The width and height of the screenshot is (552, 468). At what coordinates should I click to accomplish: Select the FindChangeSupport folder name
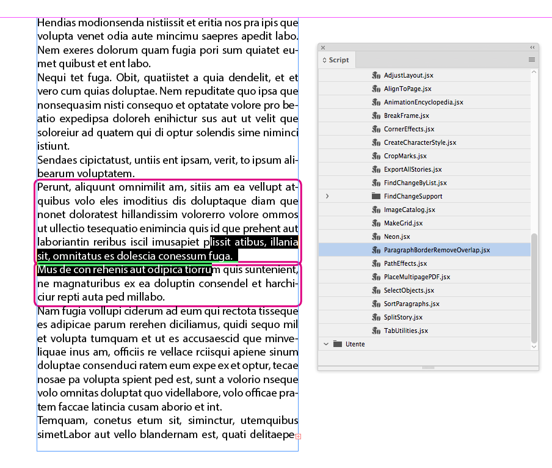(413, 196)
